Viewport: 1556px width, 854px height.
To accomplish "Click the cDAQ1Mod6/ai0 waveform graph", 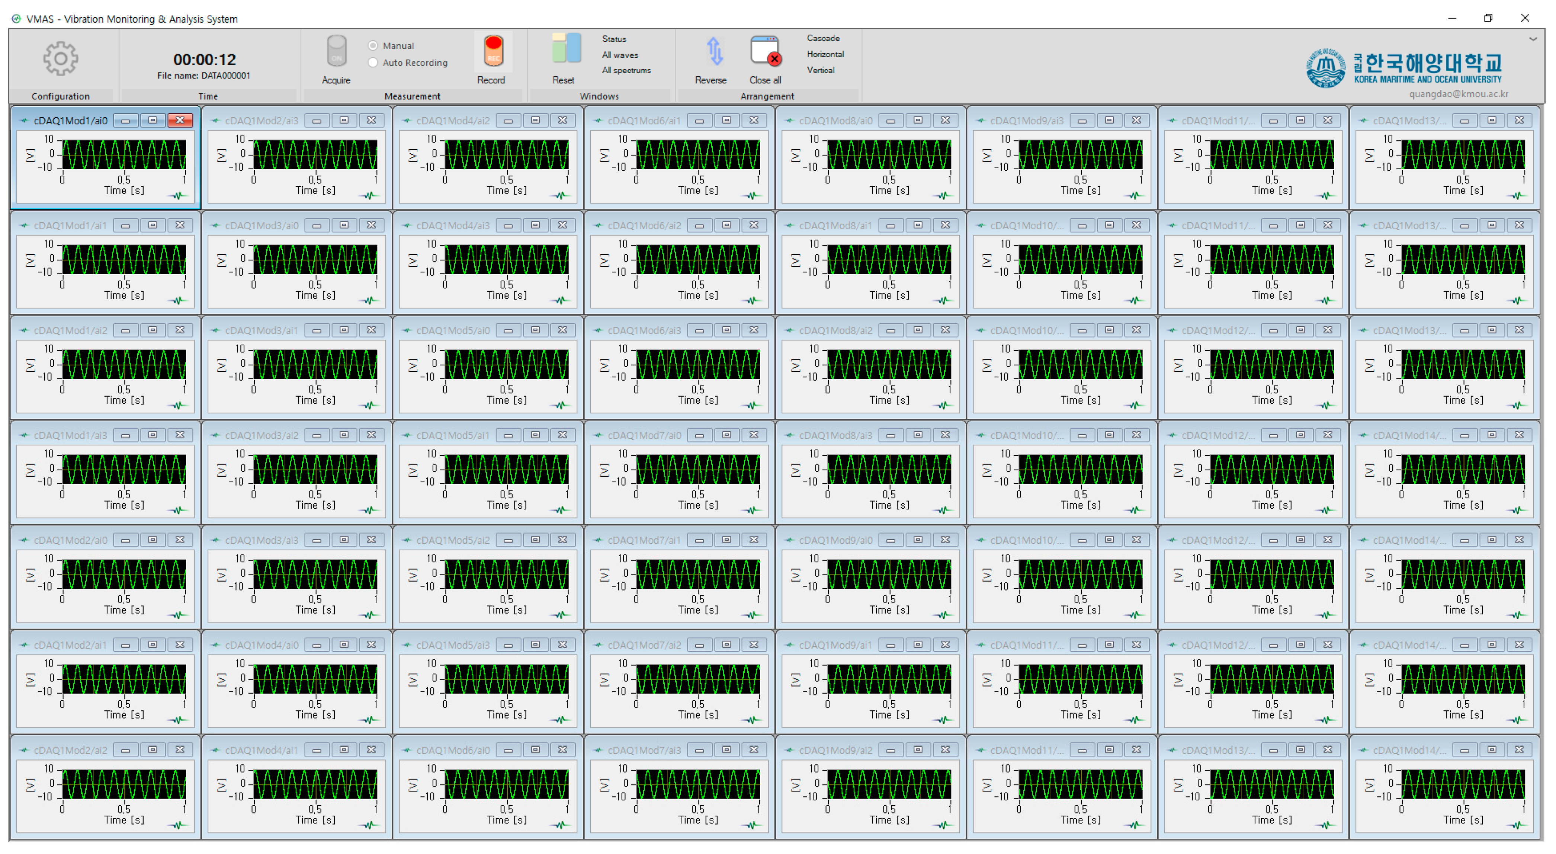I will [507, 784].
